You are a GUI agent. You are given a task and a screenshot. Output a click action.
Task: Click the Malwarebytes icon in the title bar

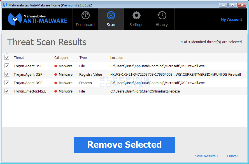tap(4, 5)
